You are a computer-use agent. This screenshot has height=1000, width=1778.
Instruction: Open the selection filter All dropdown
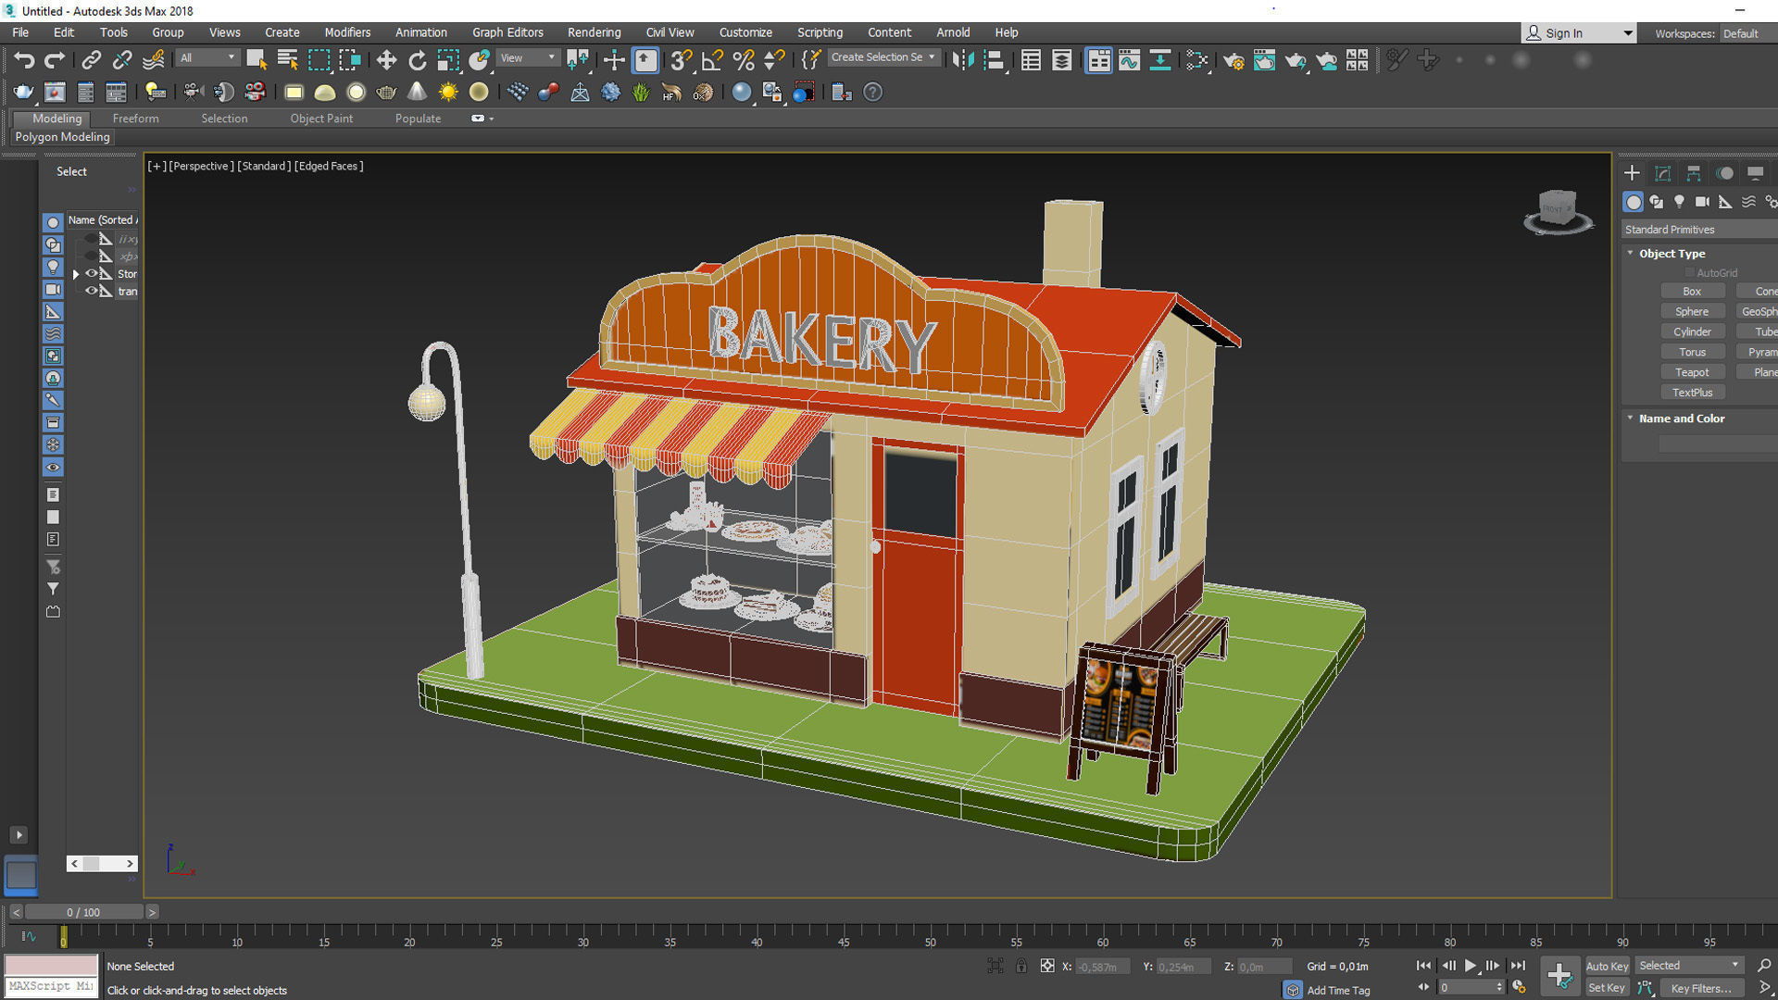point(207,57)
